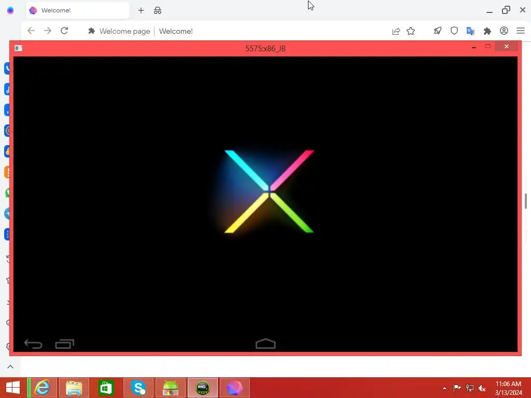Switch to the browser gem taskbar icon
This screenshot has width=531, height=398.
click(235, 388)
